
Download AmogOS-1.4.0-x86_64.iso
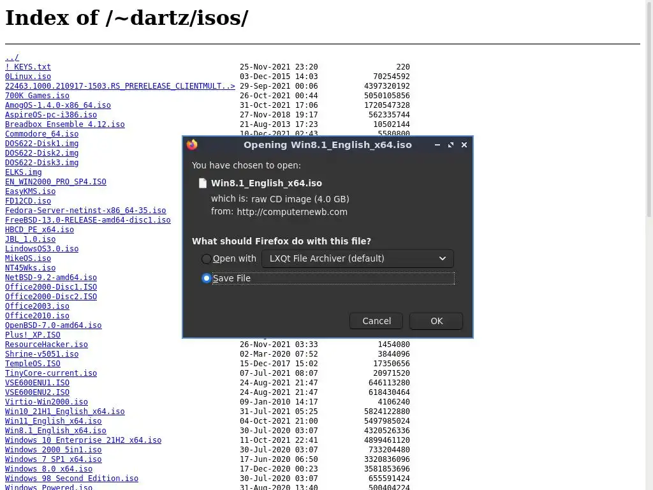pyautogui.click(x=58, y=105)
